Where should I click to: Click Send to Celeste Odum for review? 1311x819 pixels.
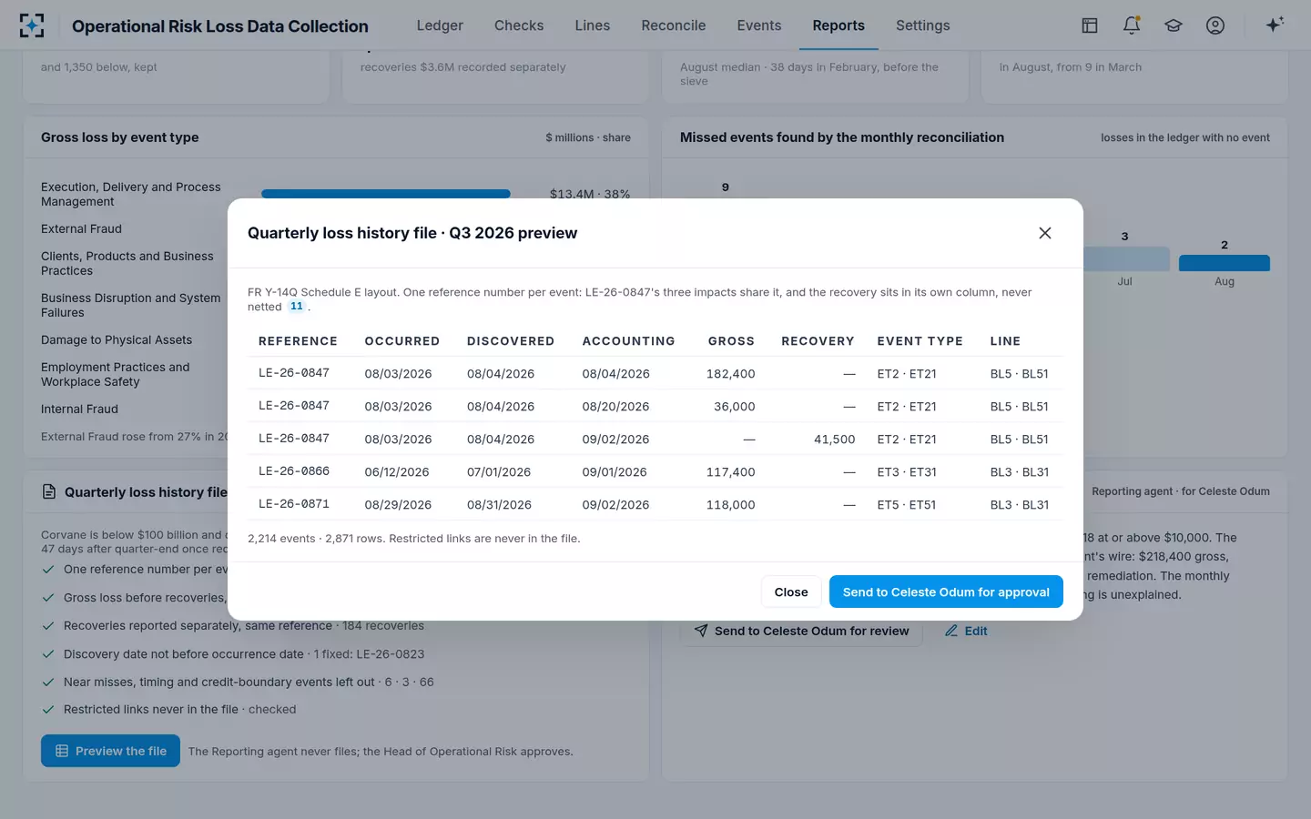801,631
